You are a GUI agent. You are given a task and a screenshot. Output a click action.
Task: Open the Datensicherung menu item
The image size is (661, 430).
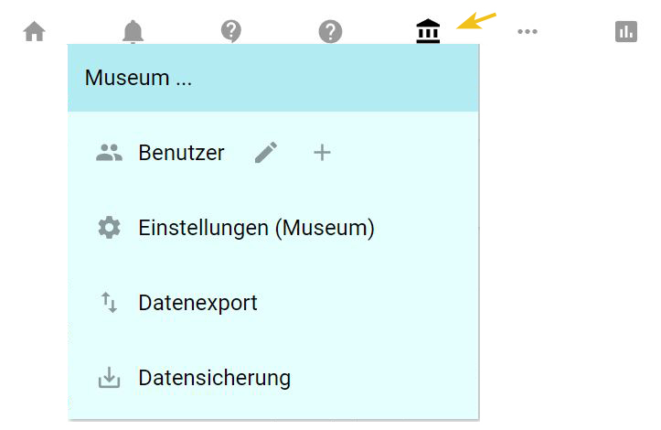coord(215,378)
